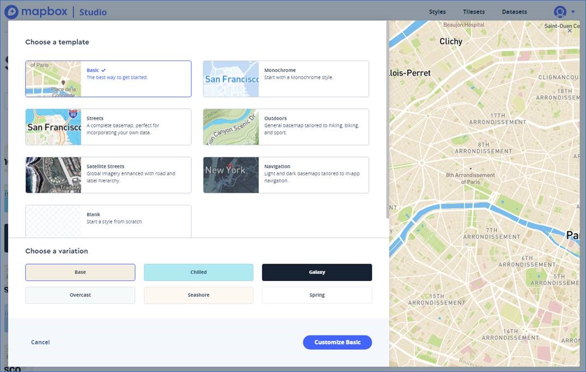Choose the Chilled variation swatch
Screen dimensions: 586x372
point(198,272)
